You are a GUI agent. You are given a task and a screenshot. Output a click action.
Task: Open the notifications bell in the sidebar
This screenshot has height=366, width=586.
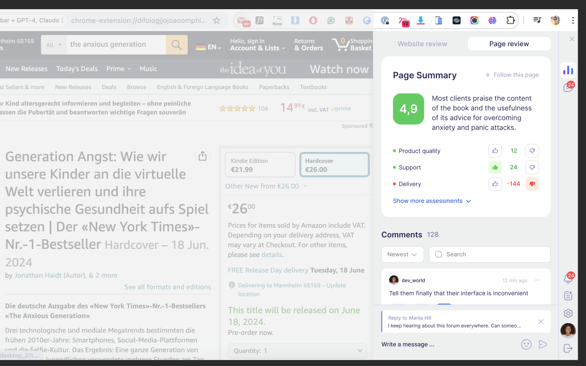(x=568, y=278)
